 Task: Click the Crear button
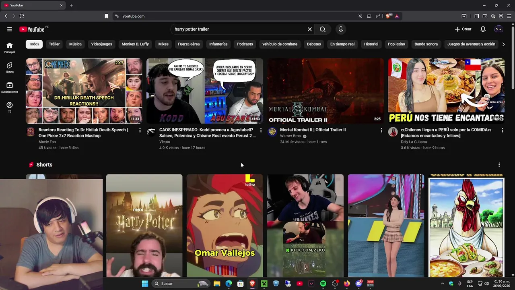pos(463,29)
